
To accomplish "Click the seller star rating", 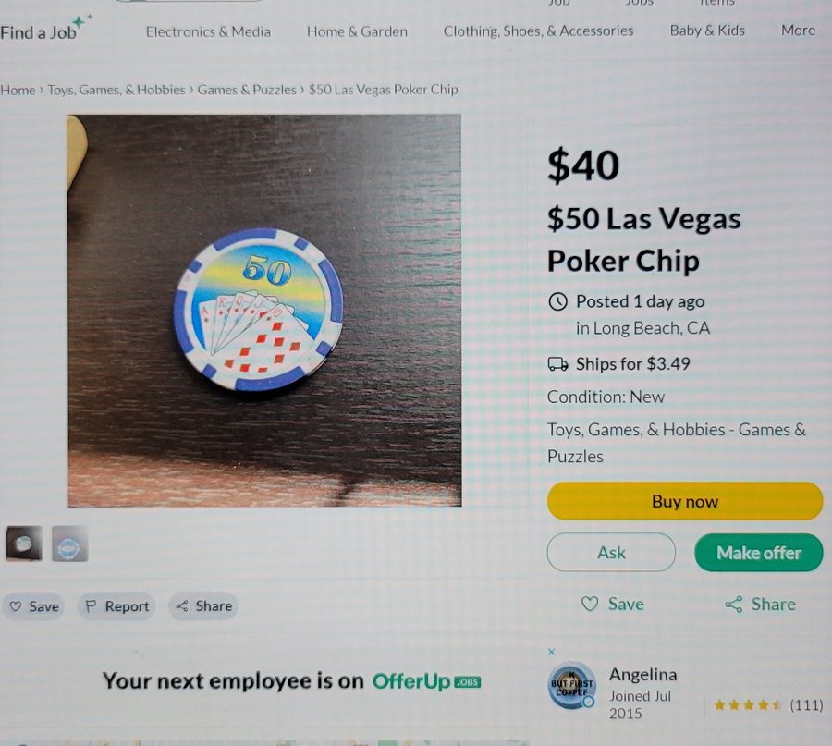I will click(747, 705).
